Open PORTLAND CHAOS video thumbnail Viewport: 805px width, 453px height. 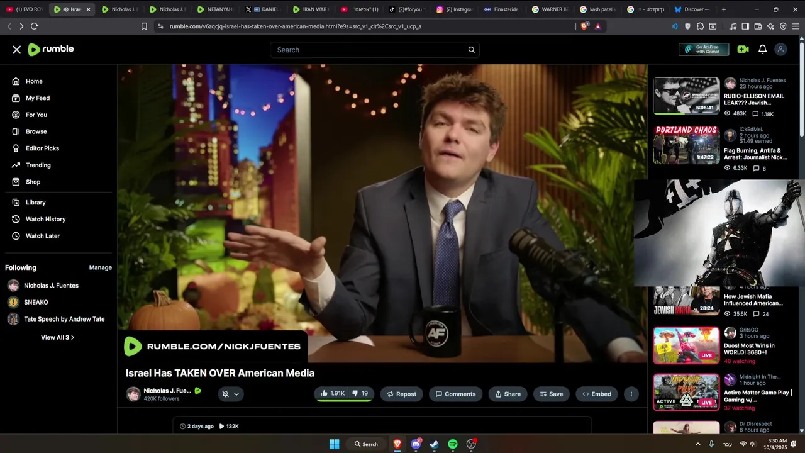coord(686,145)
